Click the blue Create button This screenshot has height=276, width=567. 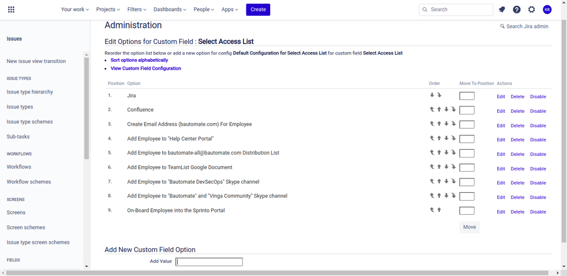pyautogui.click(x=258, y=10)
